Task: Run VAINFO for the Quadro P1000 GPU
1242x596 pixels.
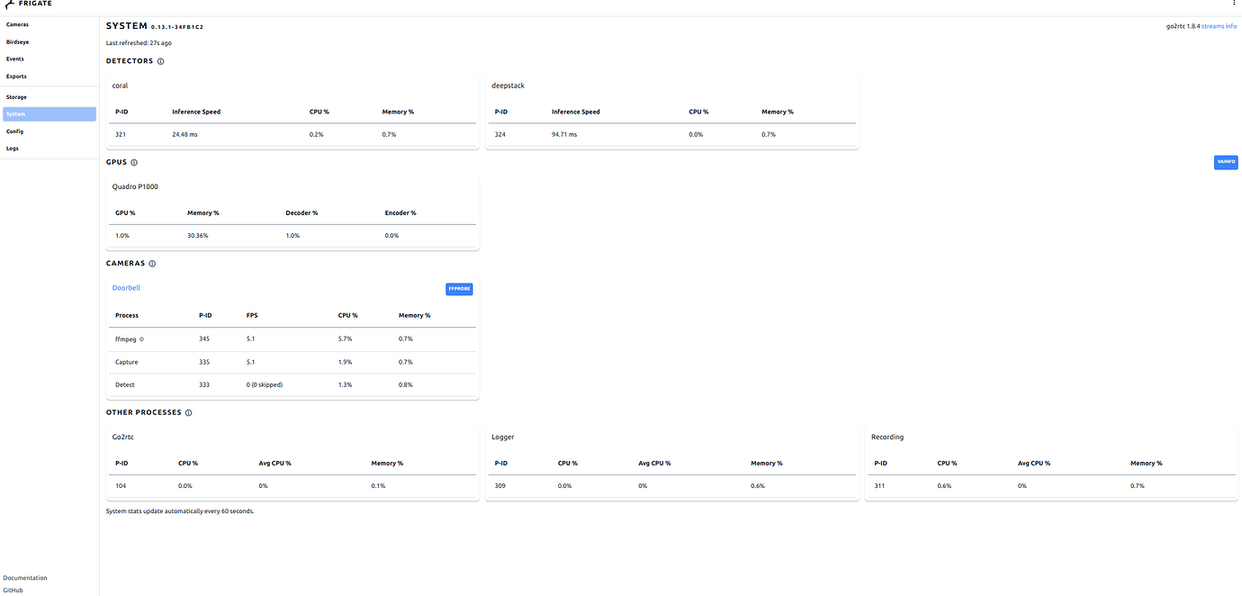Action: (1225, 162)
